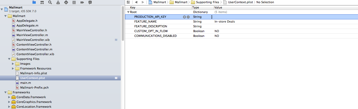
Task: Expand CoreGraphics.framework
Action: (x=9, y=102)
